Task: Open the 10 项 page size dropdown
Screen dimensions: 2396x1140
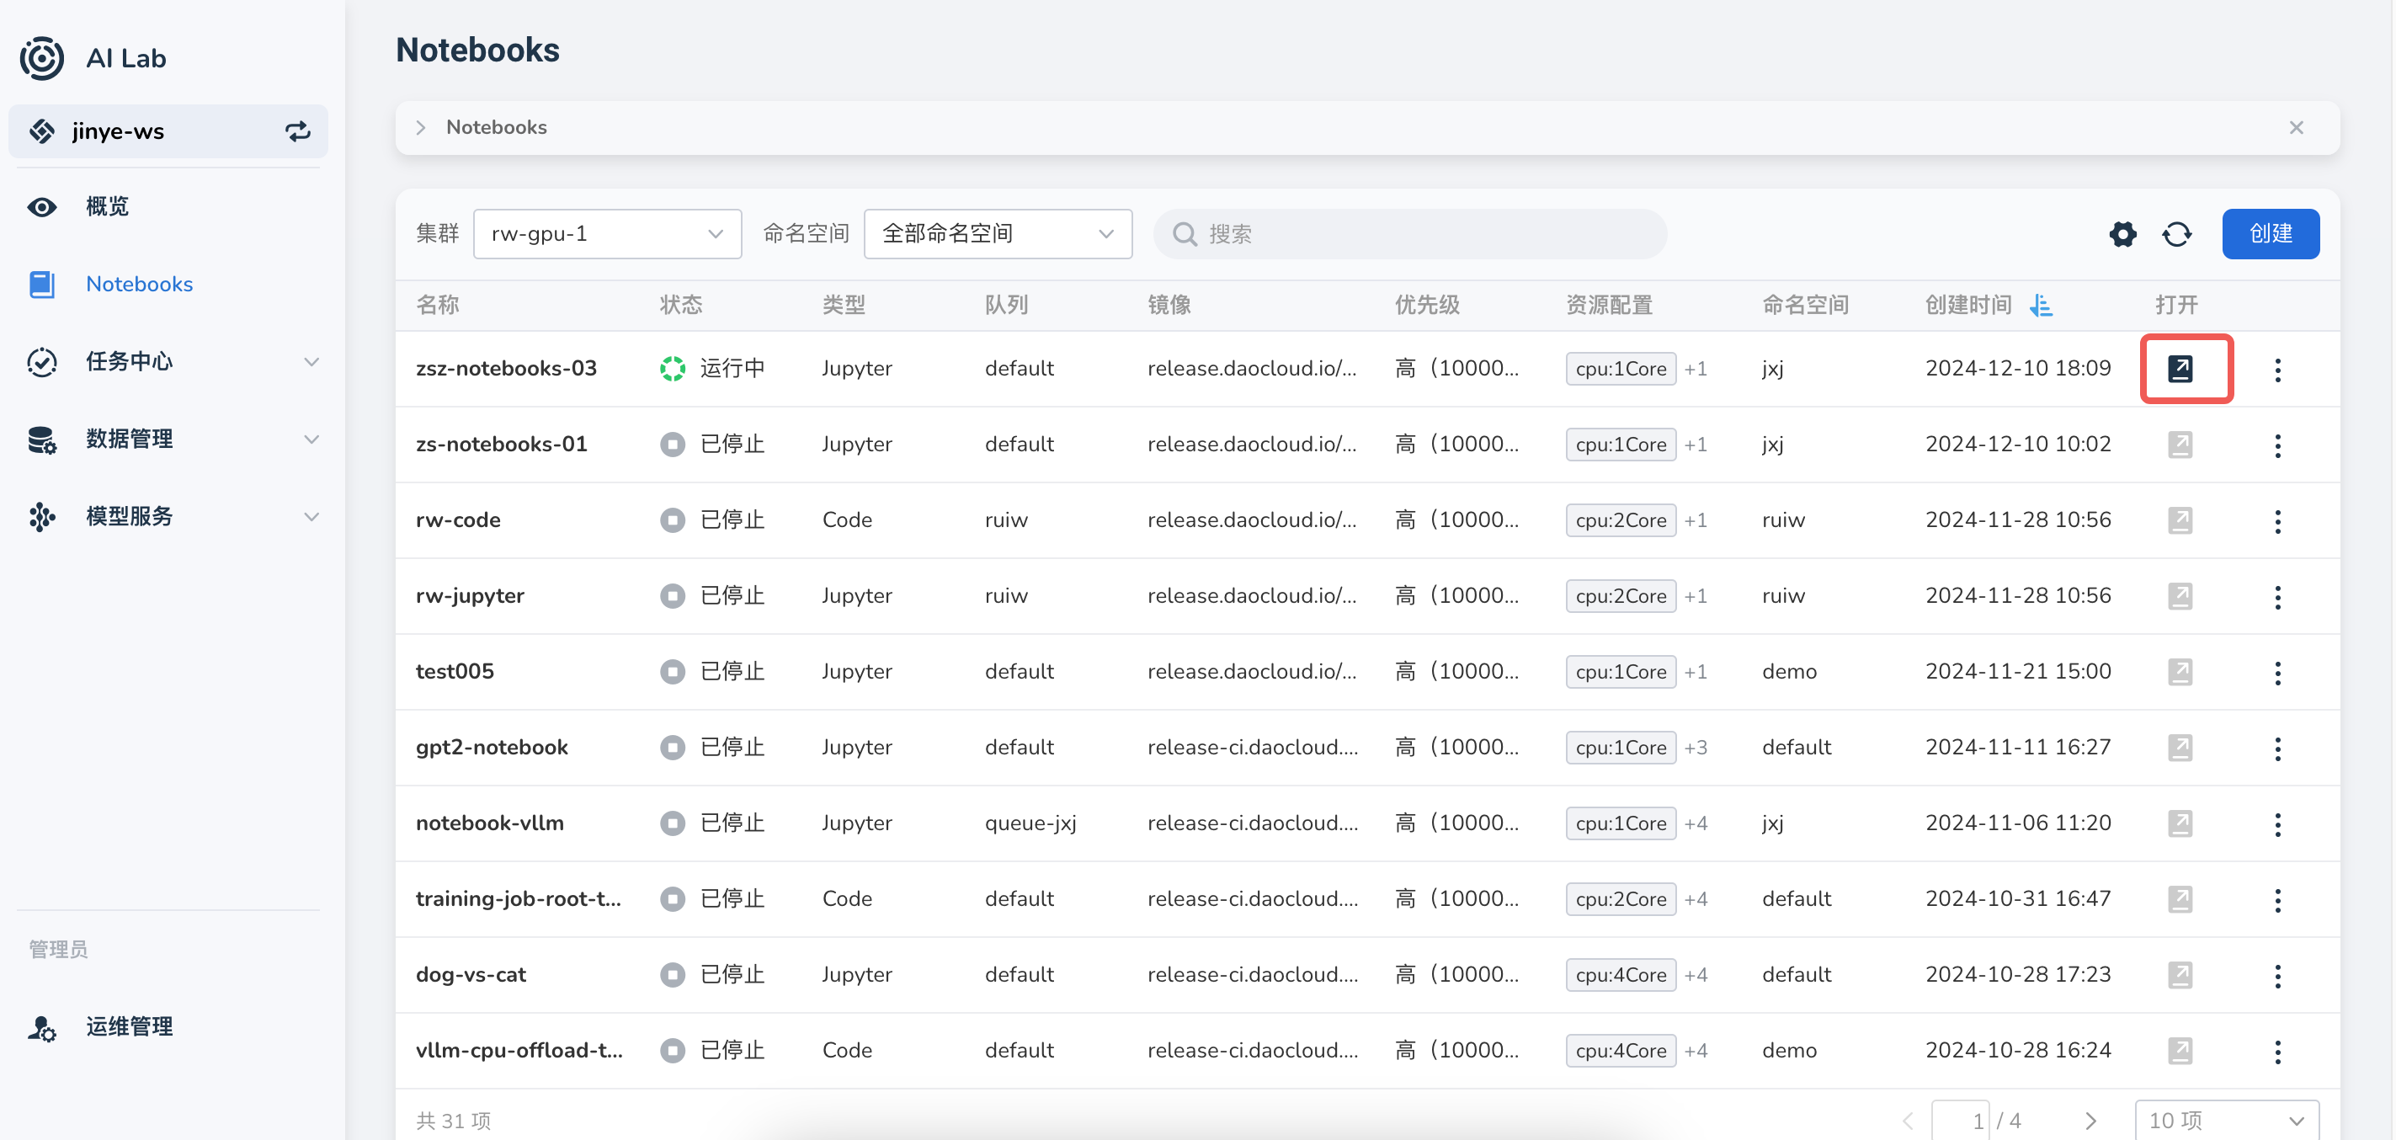Action: click(2225, 1120)
